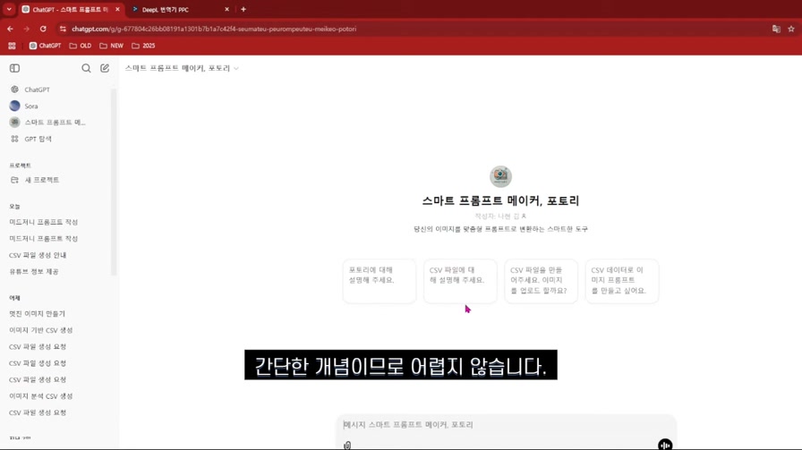Open Sora from the sidebar

(30, 106)
